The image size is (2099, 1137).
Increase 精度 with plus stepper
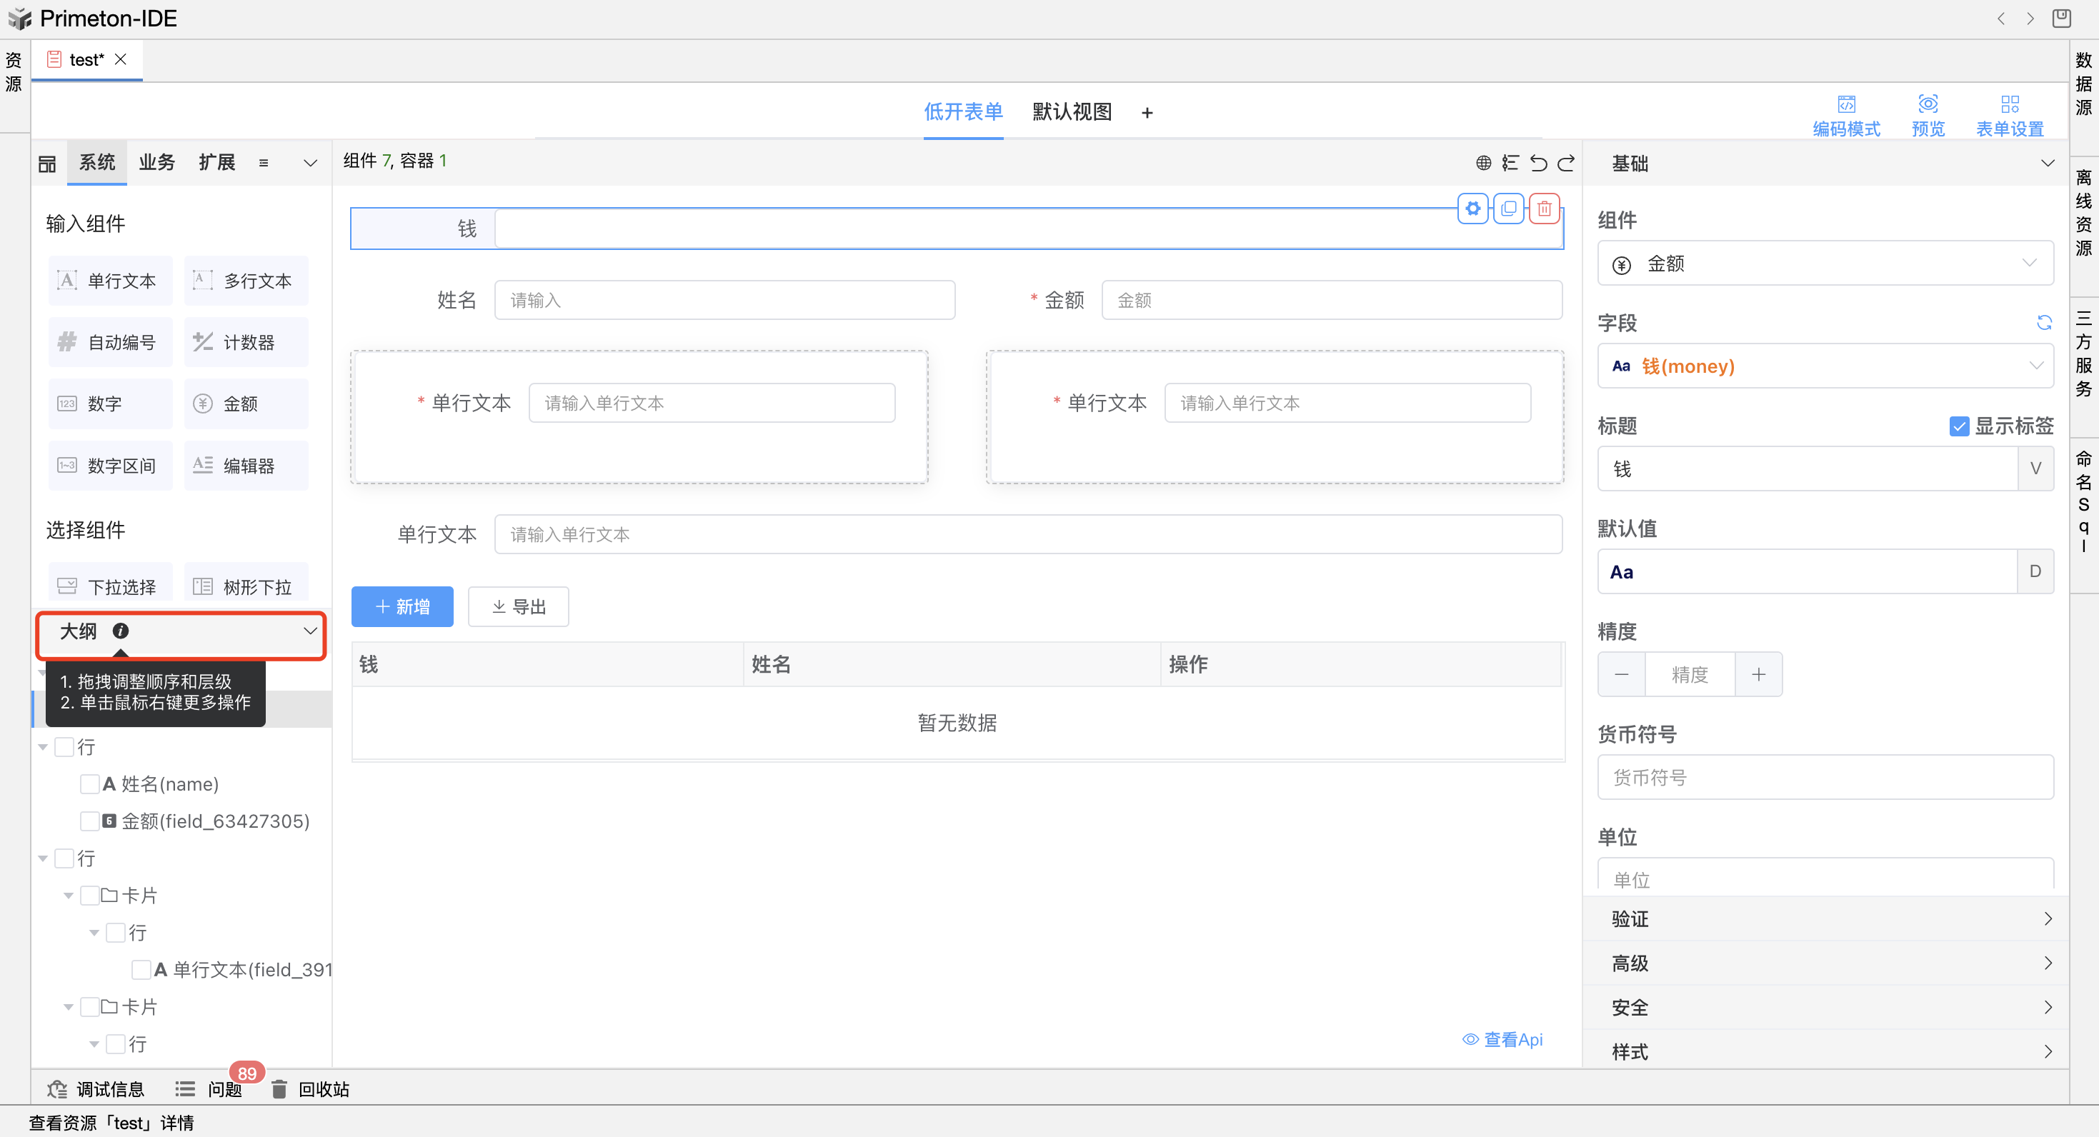(1758, 674)
